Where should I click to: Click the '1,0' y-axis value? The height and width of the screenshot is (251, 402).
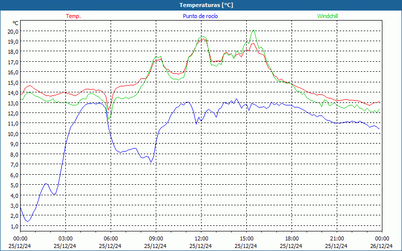coord(15,226)
